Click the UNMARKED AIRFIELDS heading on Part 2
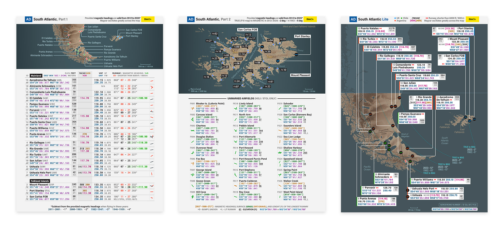The image size is (504, 228). (252, 98)
